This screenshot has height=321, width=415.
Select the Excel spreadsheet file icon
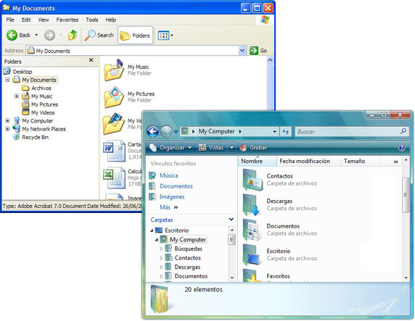click(115, 178)
